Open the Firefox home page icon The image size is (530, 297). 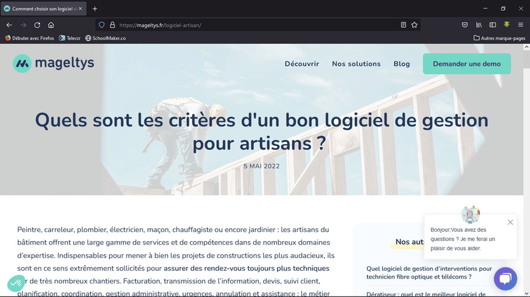click(x=51, y=25)
